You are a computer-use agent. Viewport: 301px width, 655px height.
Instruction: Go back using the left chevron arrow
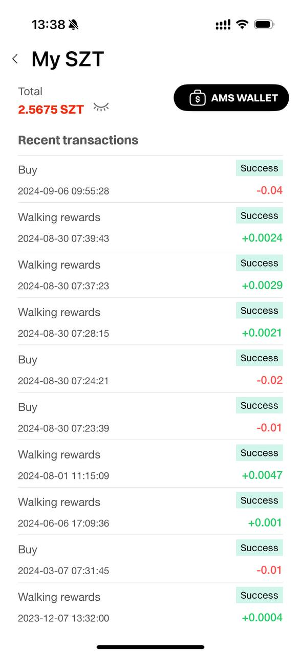[x=15, y=59]
